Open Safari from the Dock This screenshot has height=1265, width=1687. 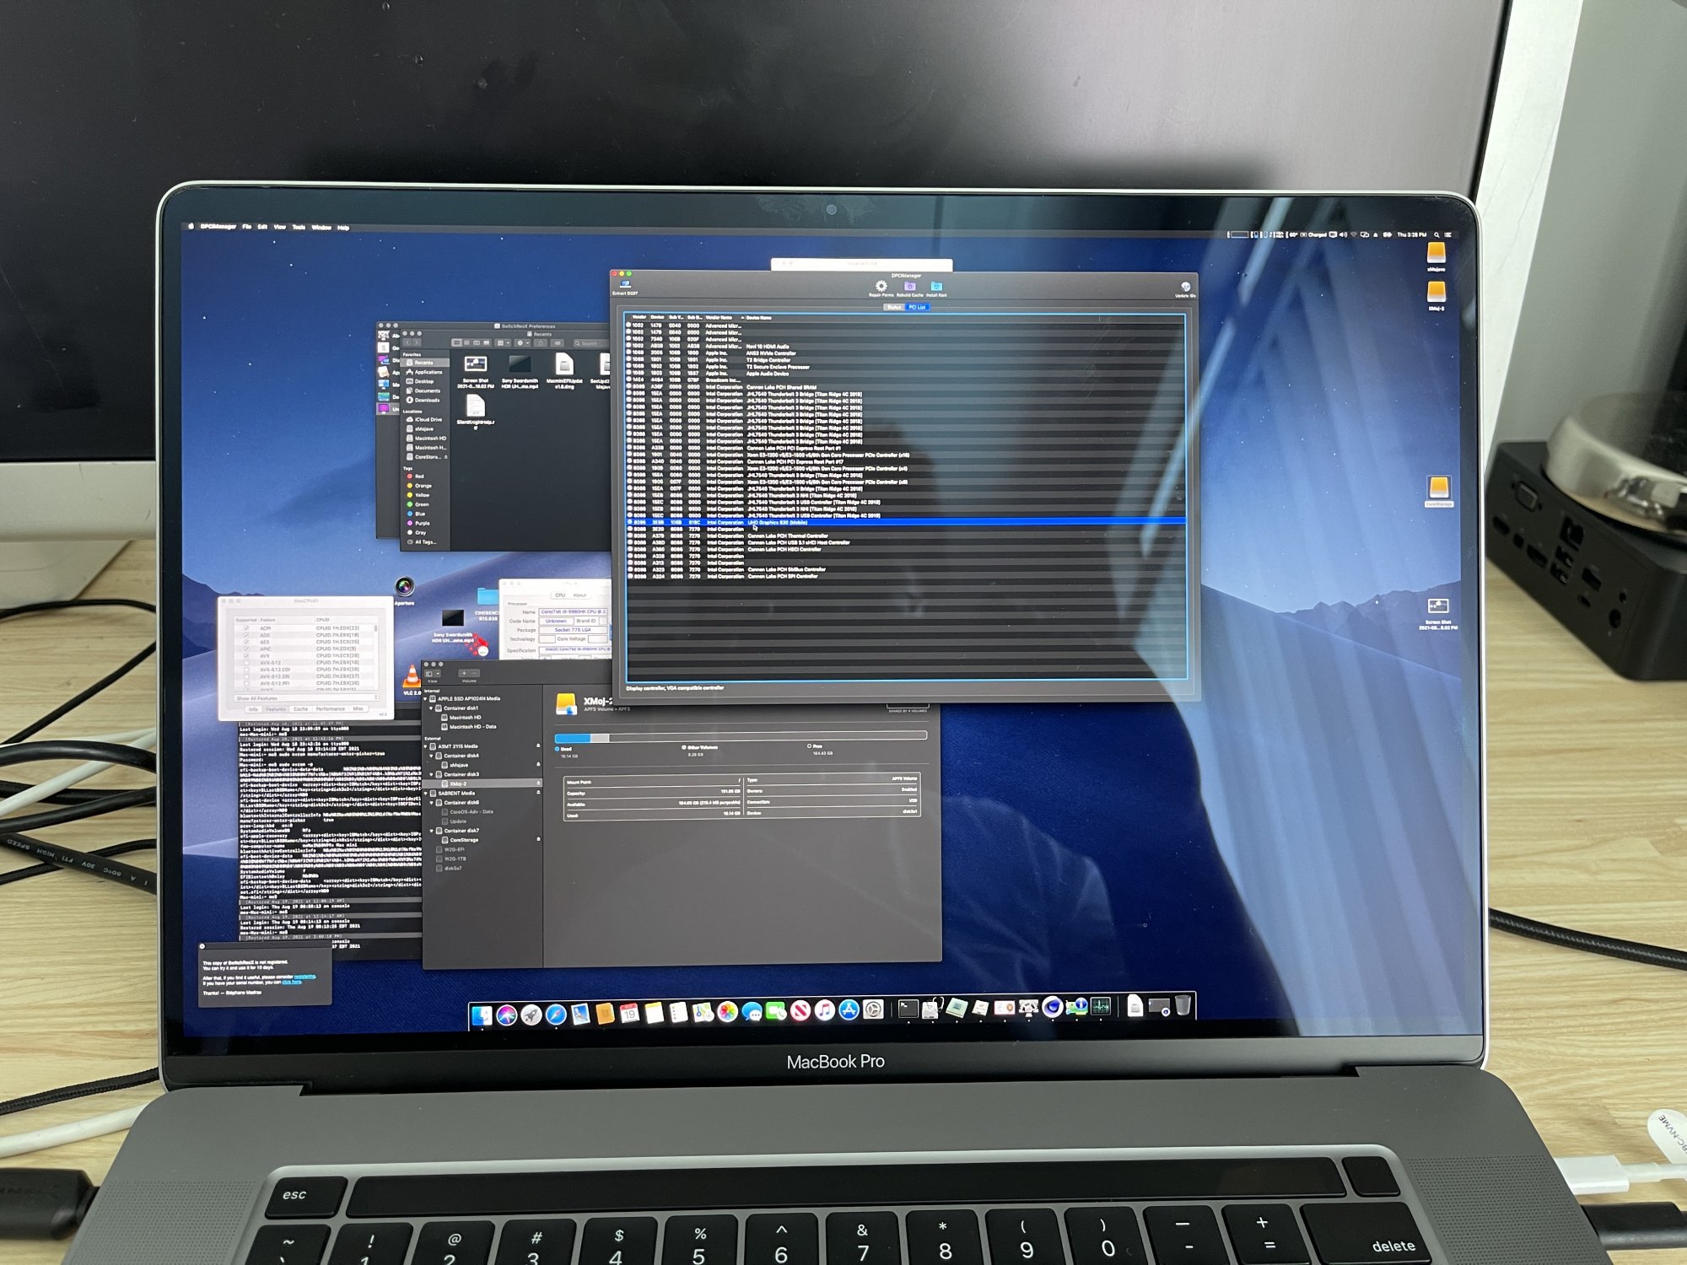pyautogui.click(x=555, y=1014)
